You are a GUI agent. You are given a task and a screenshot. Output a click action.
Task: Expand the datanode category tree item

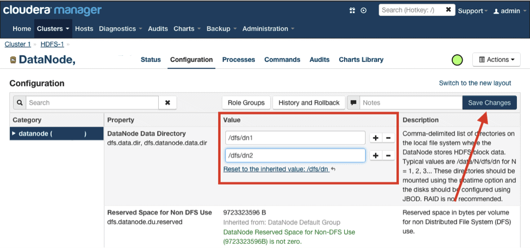(x=15, y=134)
